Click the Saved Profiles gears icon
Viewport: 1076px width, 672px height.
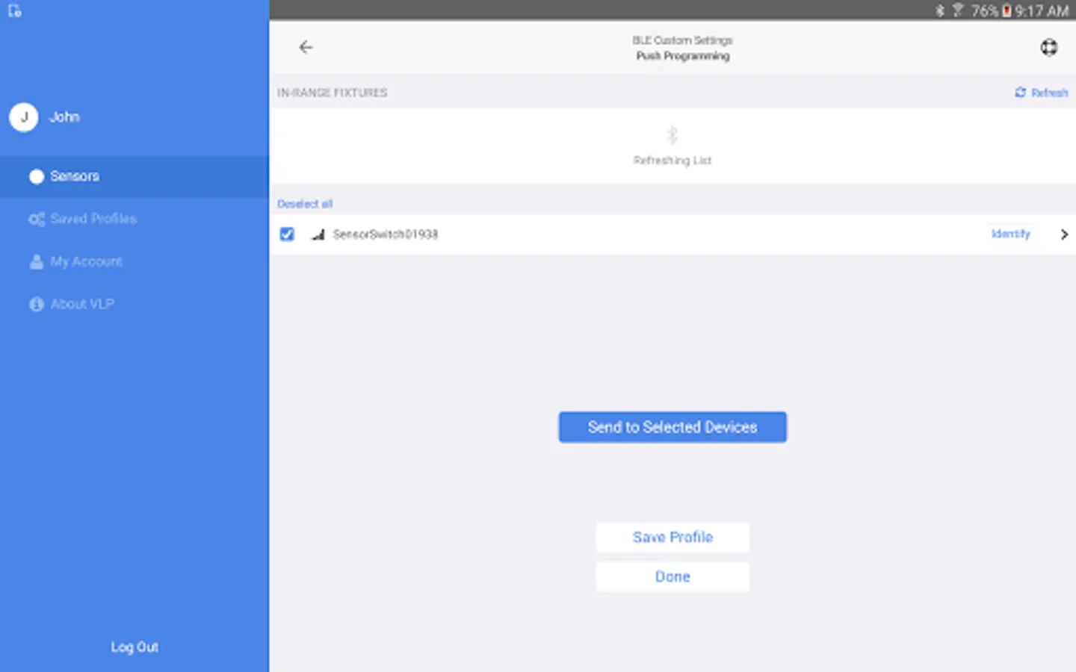click(x=36, y=219)
